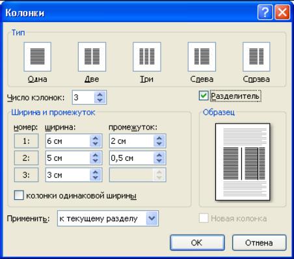294x259 pixels.
Task: Increase column 1 width spinner up
Action: pyautogui.click(x=96, y=138)
